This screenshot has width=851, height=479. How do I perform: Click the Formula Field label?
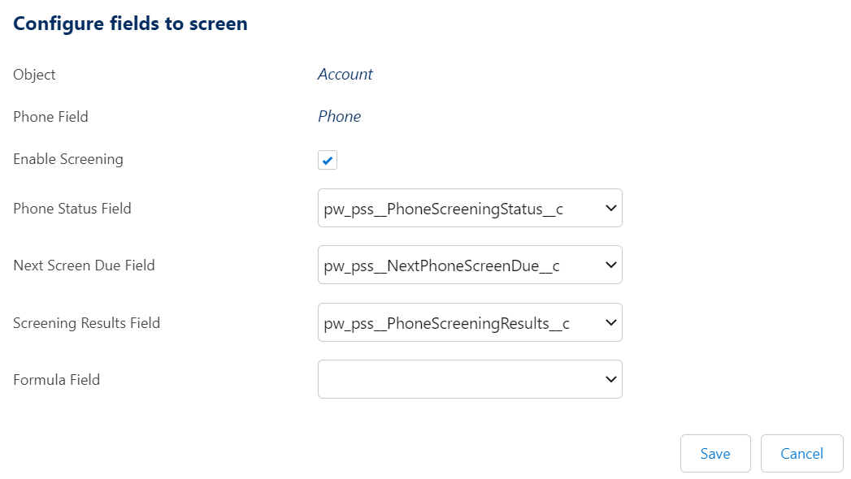(x=56, y=379)
